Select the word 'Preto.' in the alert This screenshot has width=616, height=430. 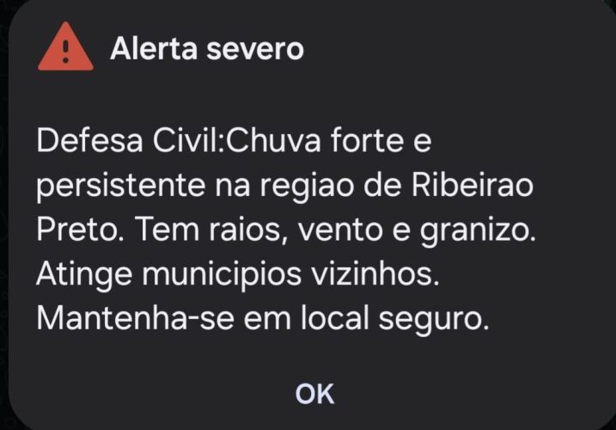[x=81, y=230]
